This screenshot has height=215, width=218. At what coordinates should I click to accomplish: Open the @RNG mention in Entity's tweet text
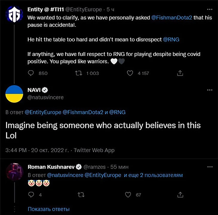tap(171, 39)
